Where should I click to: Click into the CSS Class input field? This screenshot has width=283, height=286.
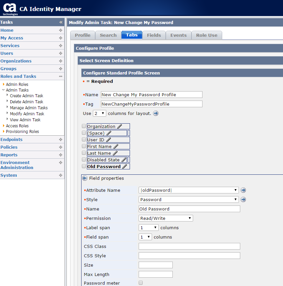pos(189,246)
